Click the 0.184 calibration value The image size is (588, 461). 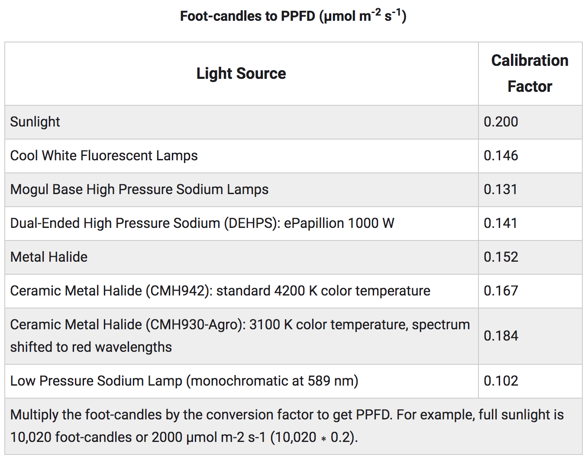(501, 336)
